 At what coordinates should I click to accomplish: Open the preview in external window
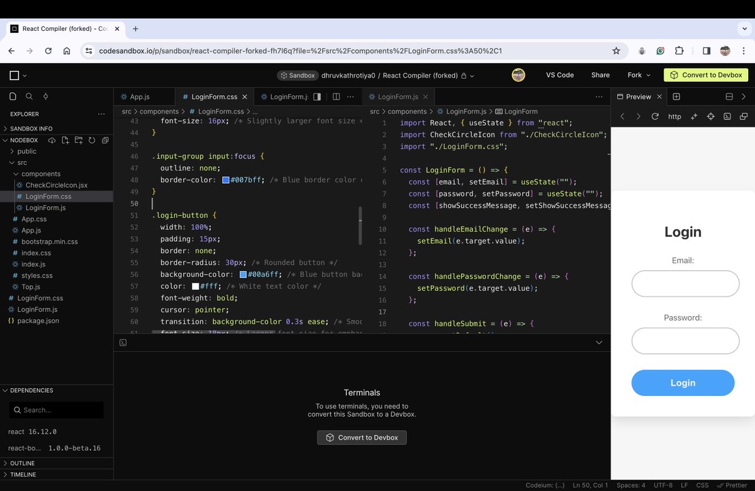click(x=745, y=116)
